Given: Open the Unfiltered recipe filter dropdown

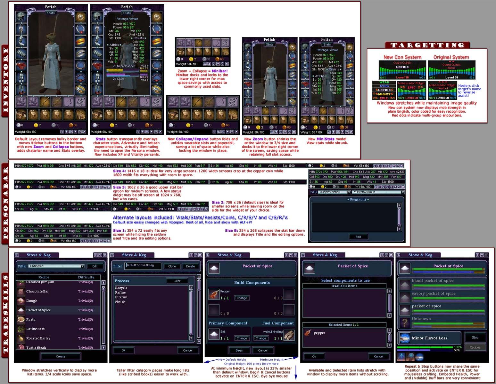Looking at the screenshot, I should tap(56, 266).
